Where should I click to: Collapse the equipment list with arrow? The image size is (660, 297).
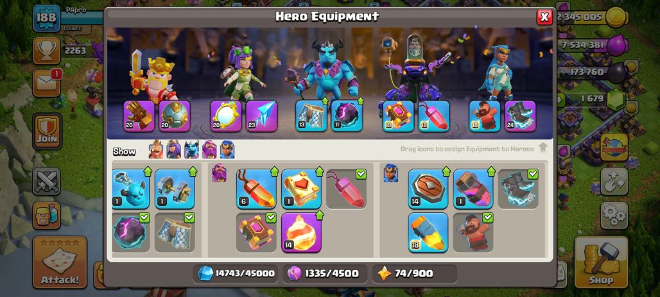click(543, 148)
